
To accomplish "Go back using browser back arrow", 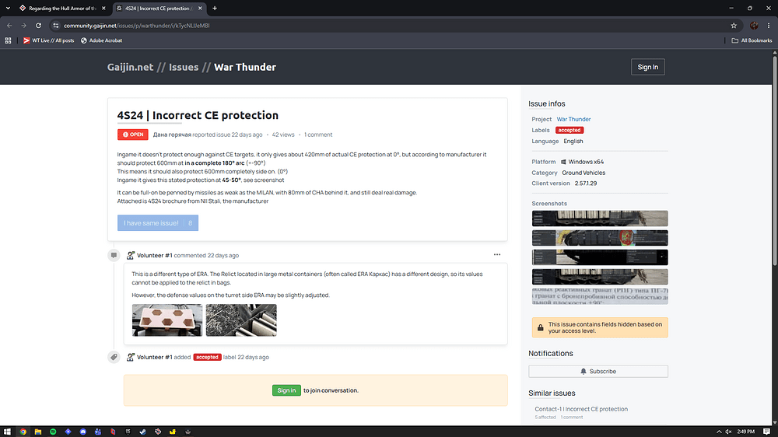I will pos(9,26).
